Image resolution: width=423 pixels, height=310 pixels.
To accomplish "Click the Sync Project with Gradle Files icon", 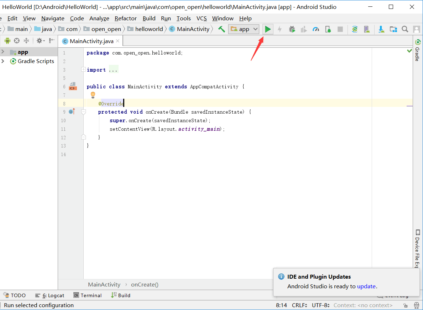I will pos(355,29).
